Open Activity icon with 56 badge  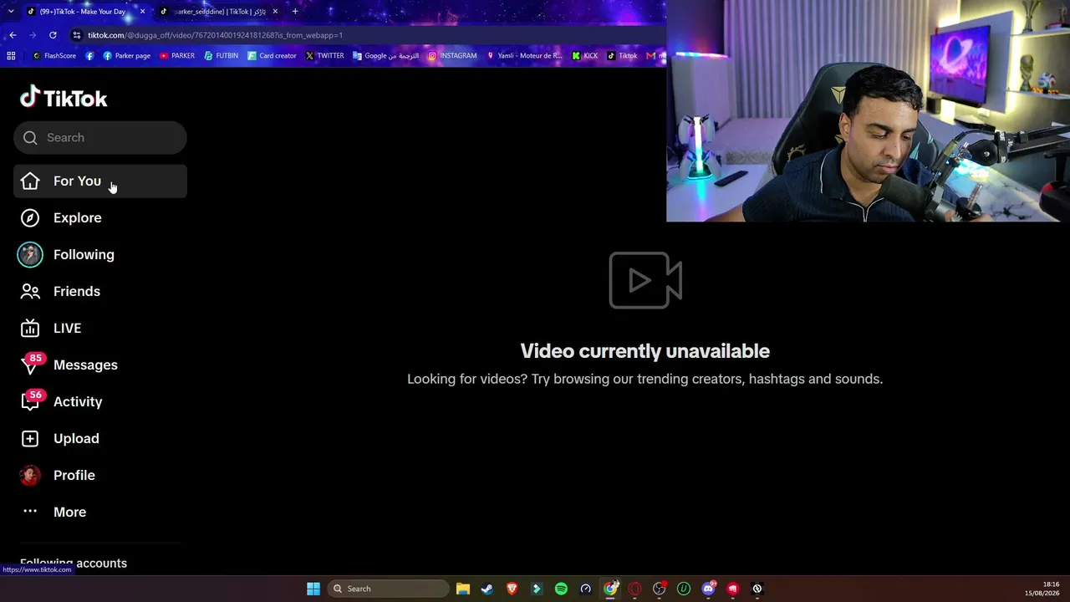coord(31,400)
